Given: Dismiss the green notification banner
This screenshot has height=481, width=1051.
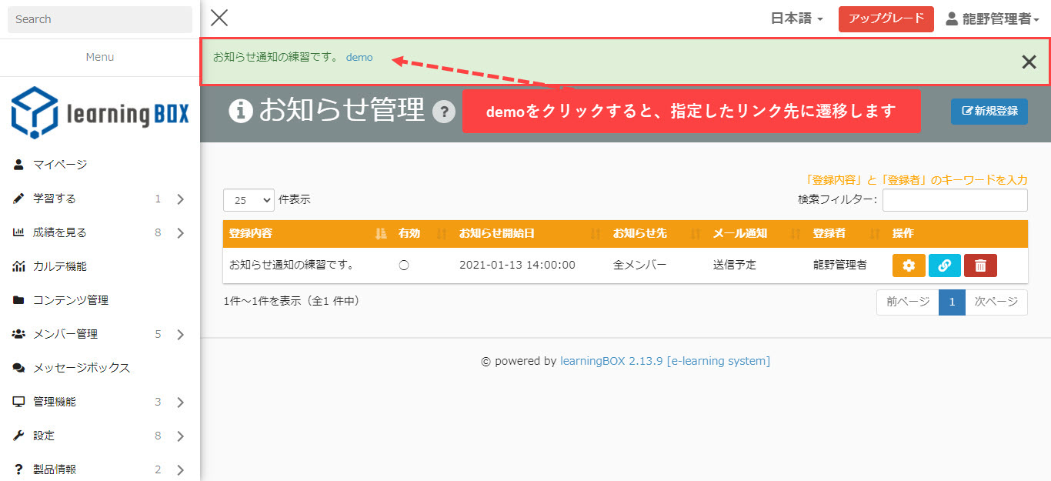Looking at the screenshot, I should click(x=1029, y=62).
